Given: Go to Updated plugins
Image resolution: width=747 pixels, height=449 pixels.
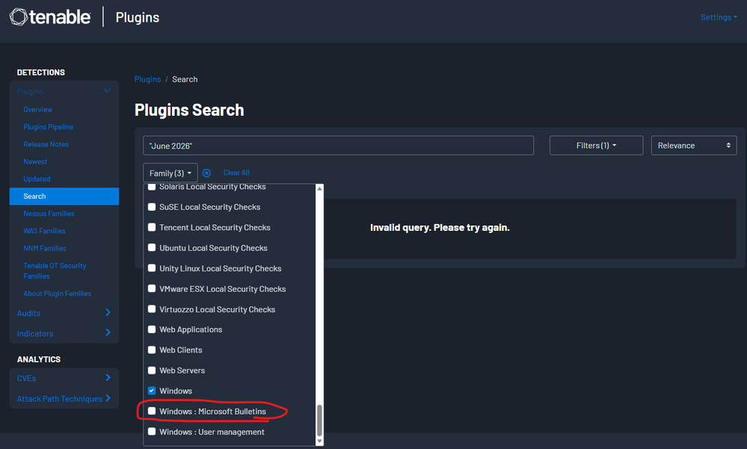Looking at the screenshot, I should click(37, 179).
